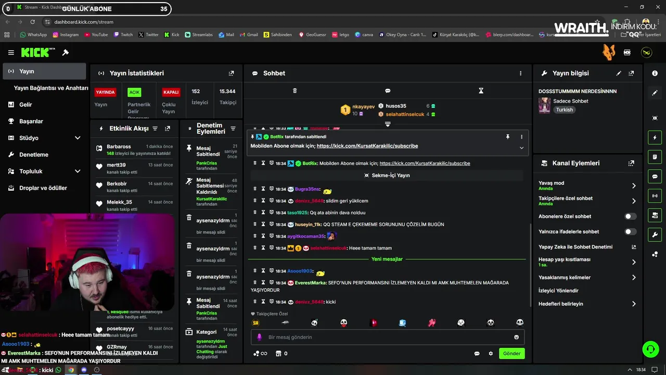Open Yasaklanmış kelimeler list
This screenshot has height=375, width=666.
click(x=587, y=278)
